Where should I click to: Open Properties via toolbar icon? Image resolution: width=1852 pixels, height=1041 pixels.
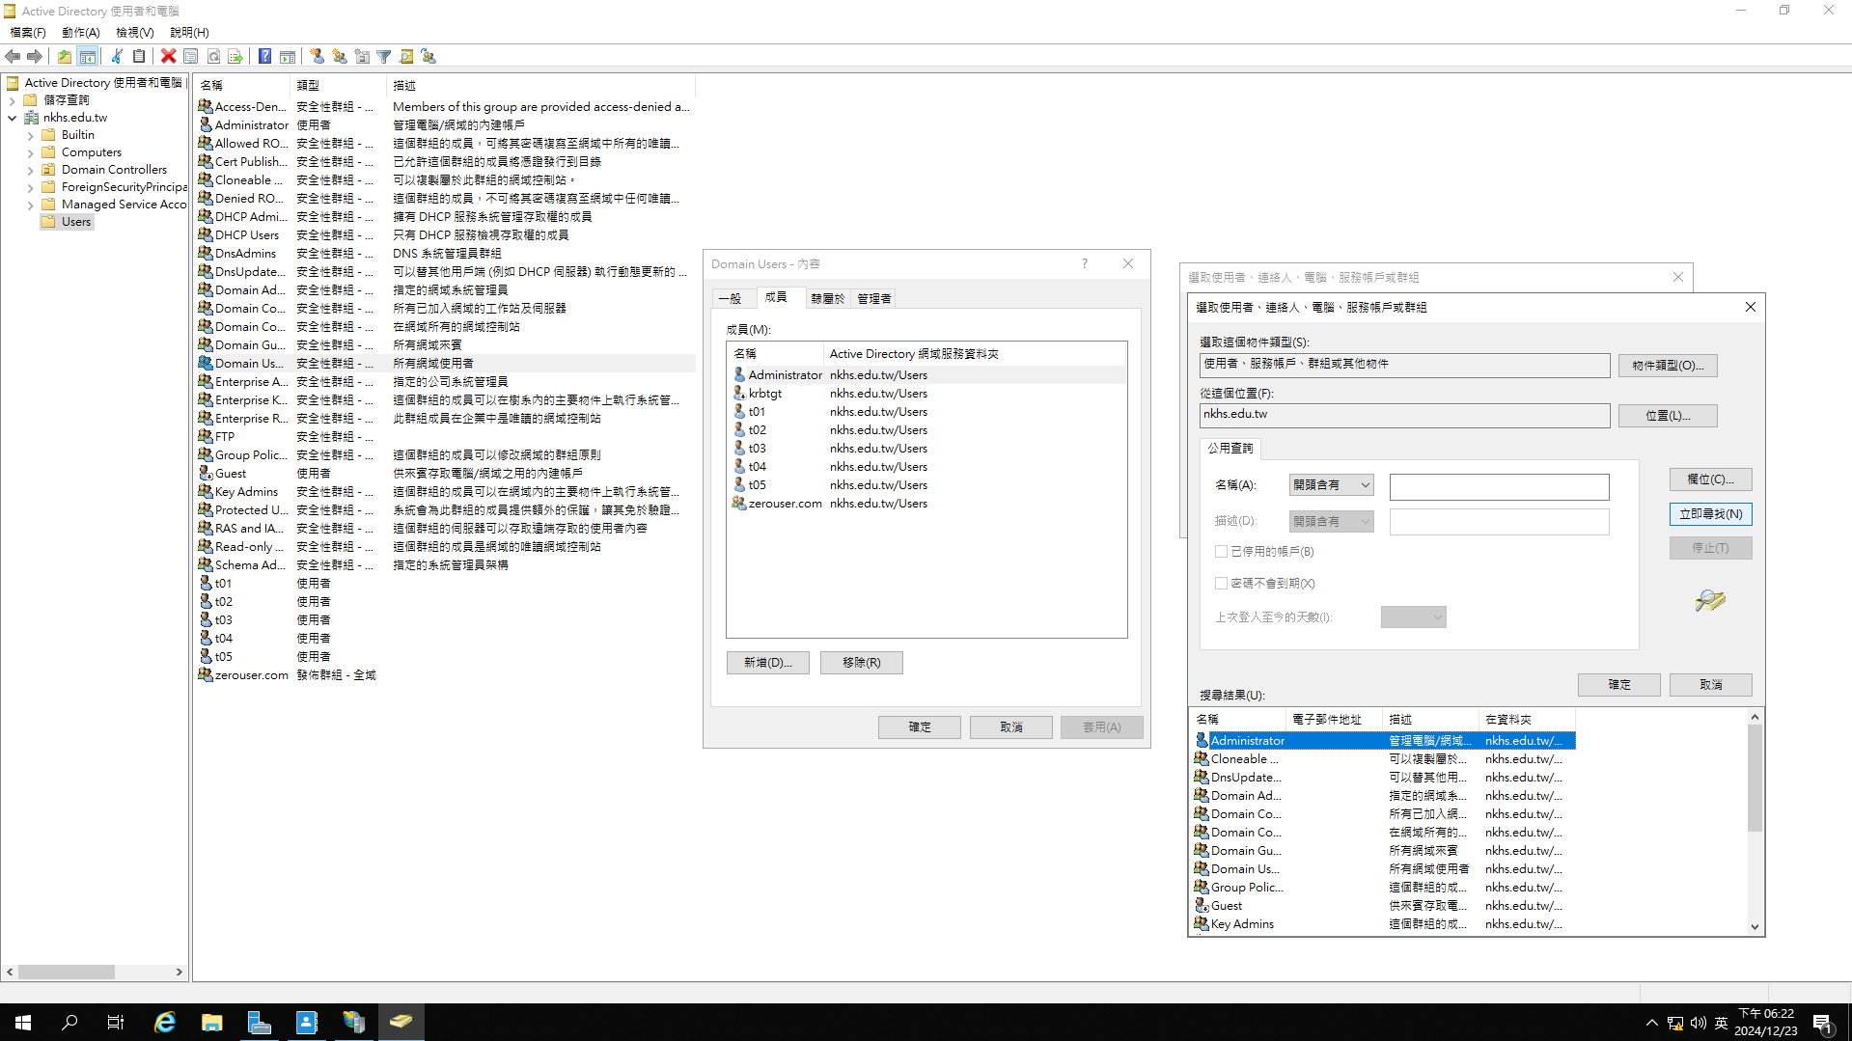point(191,57)
